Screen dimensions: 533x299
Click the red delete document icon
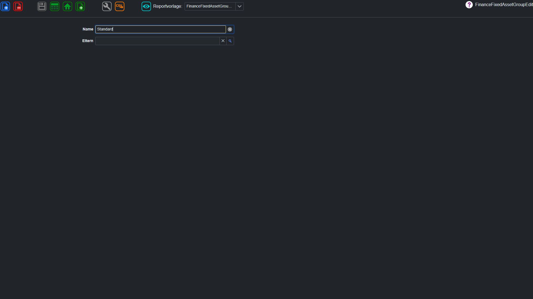(18, 6)
